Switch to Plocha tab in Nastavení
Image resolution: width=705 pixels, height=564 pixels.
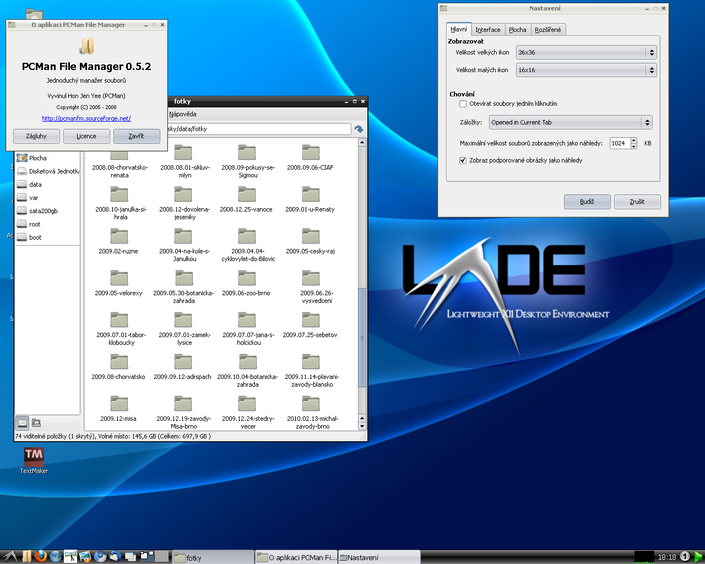click(518, 30)
